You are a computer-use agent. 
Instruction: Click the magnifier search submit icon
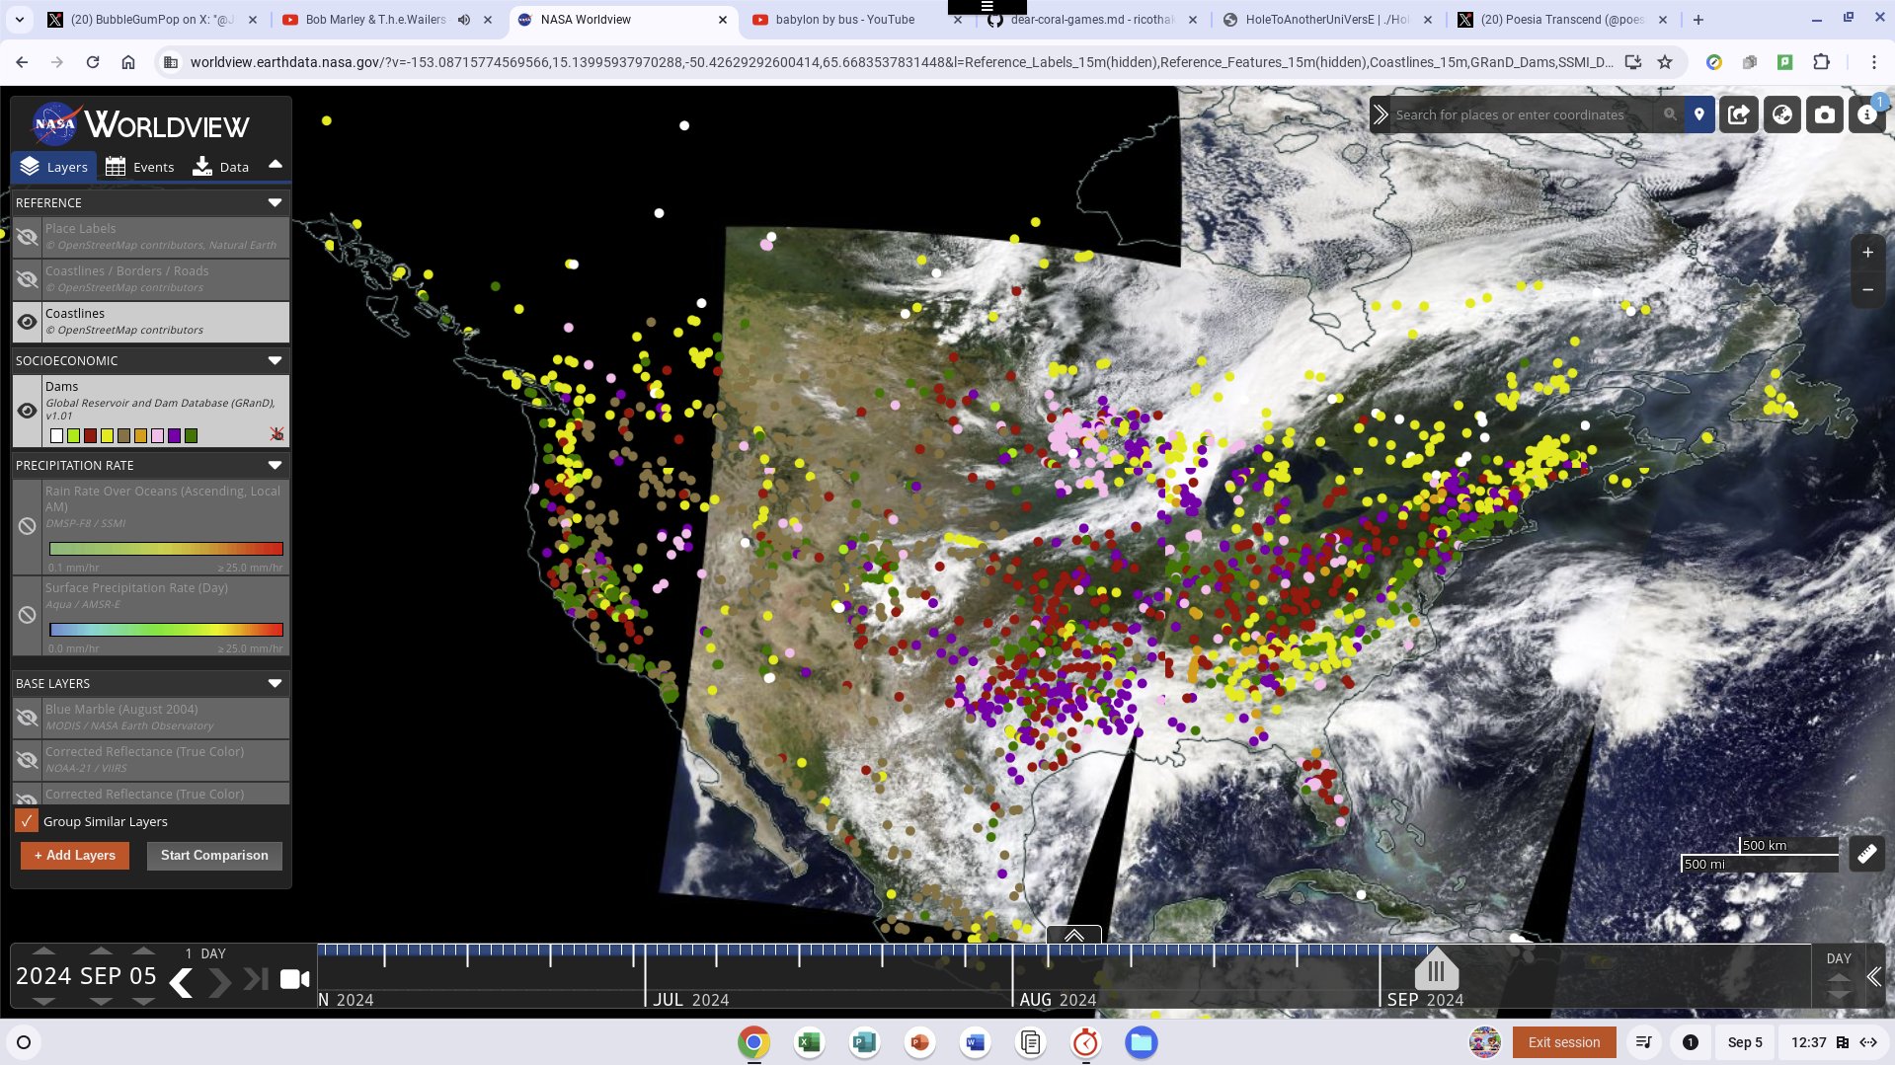tap(1670, 114)
